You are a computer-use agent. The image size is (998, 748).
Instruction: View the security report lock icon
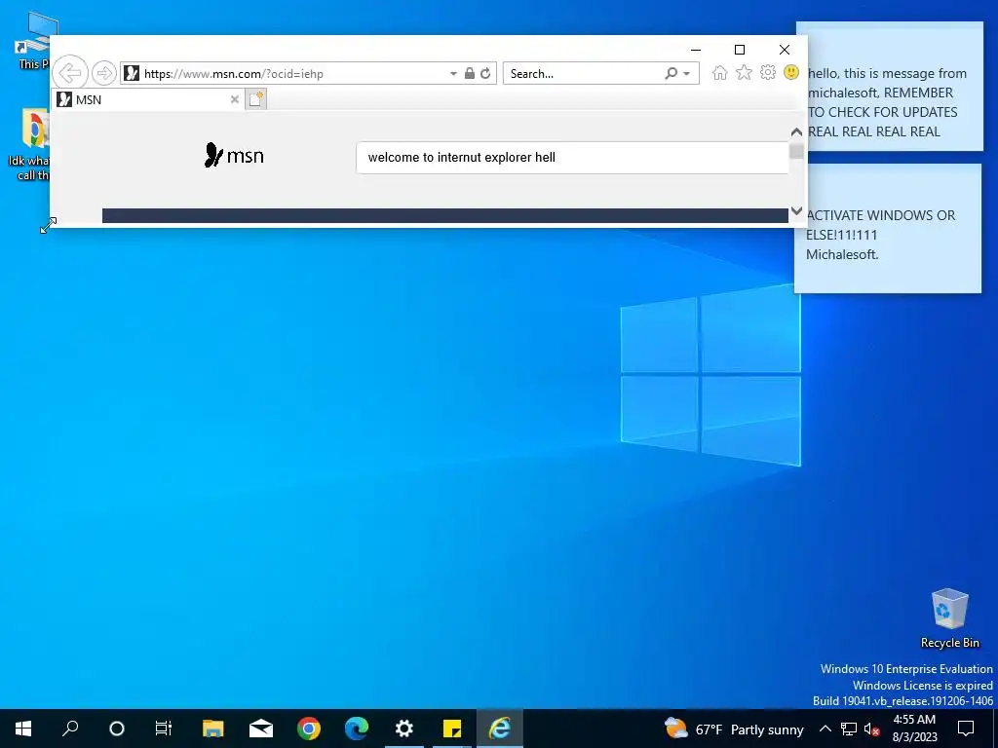point(470,73)
